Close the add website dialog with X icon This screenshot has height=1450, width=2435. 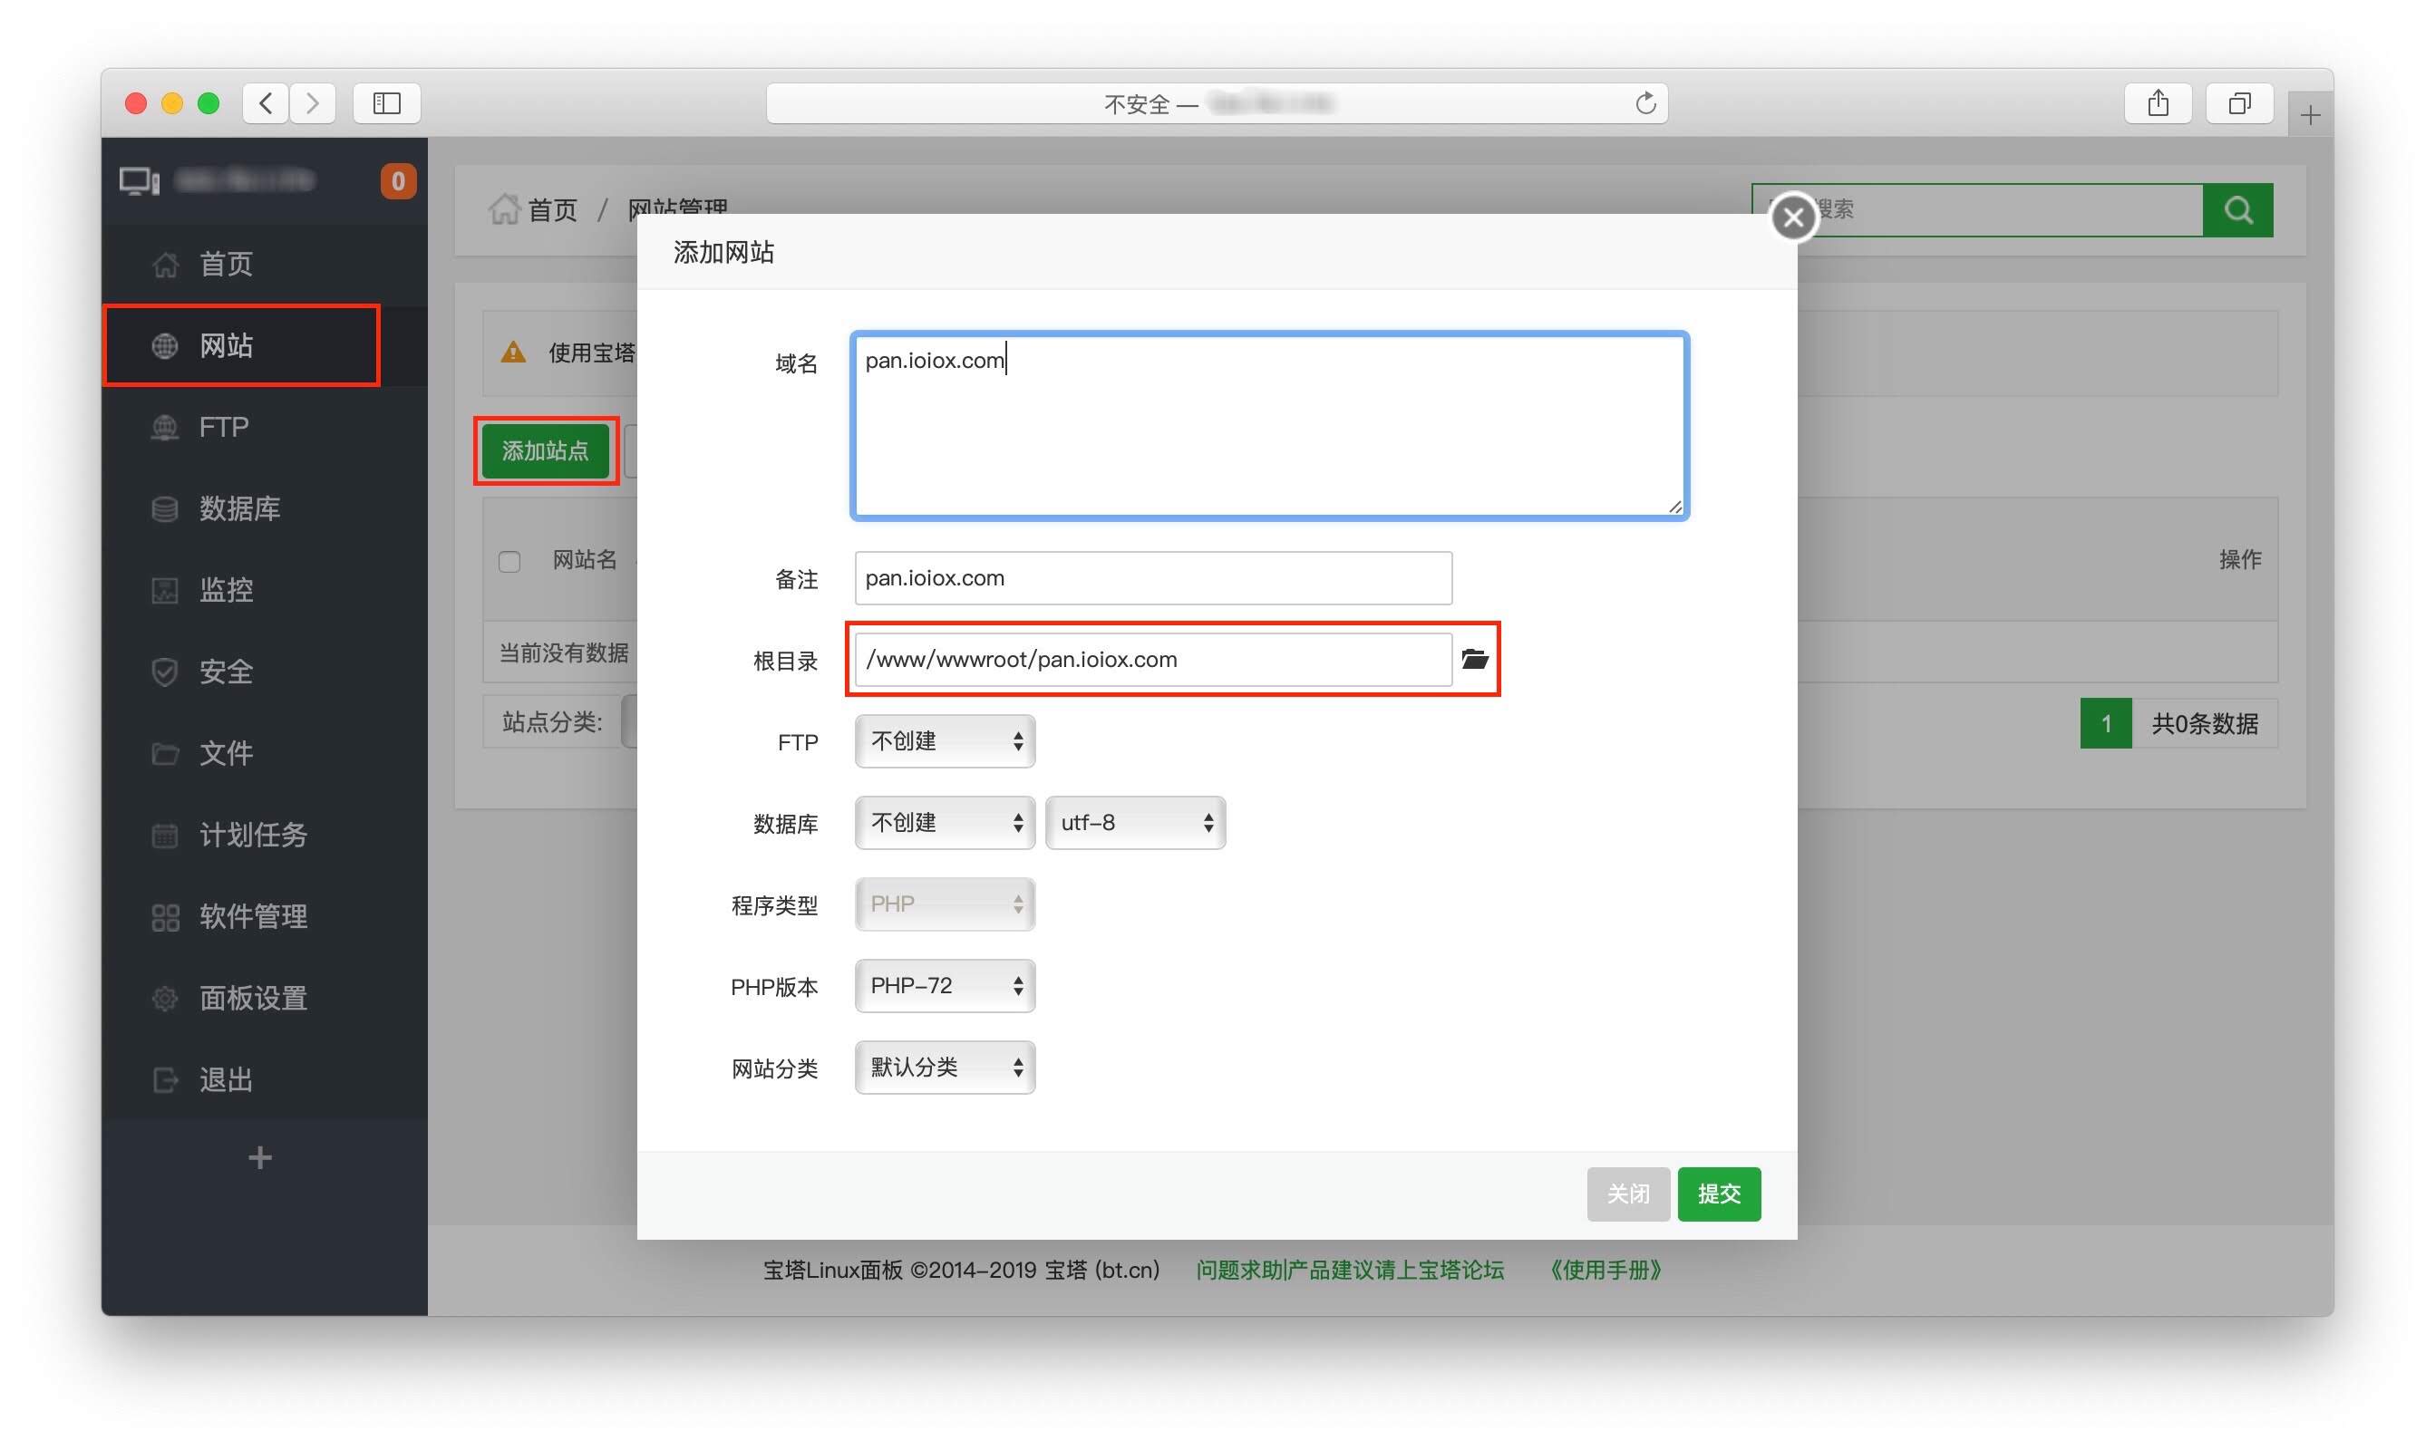[1793, 217]
